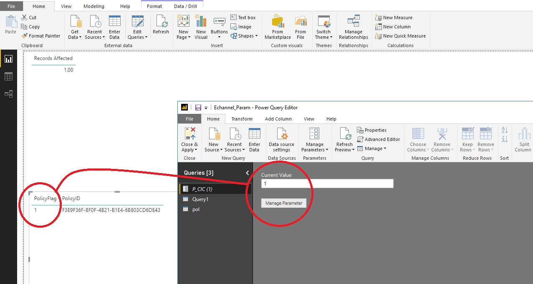Viewport: 533px width, 284px height.
Task: Import custom visual From File
Action: coord(301,28)
